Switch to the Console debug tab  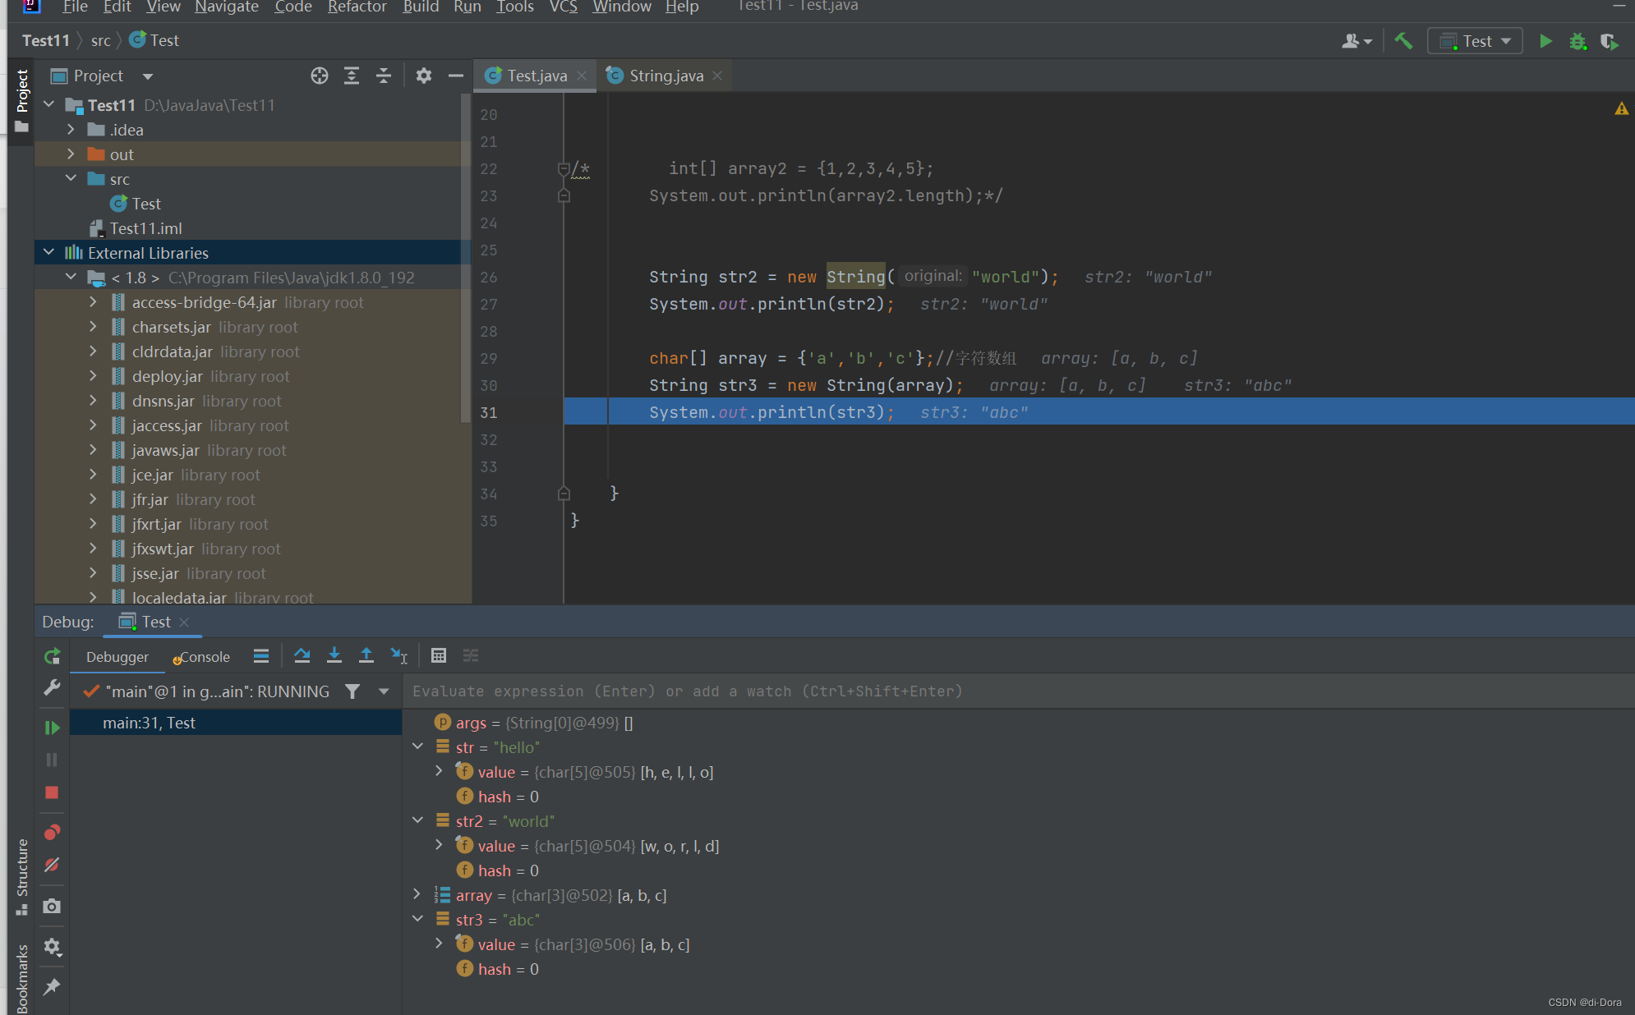pos(203,657)
